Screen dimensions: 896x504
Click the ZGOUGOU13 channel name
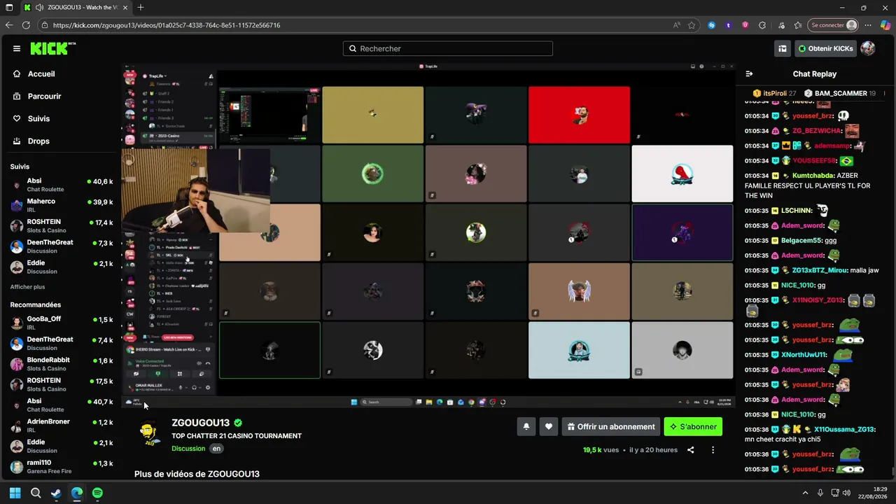tap(201, 423)
